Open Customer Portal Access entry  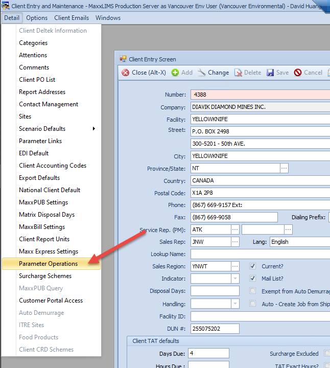(52, 301)
